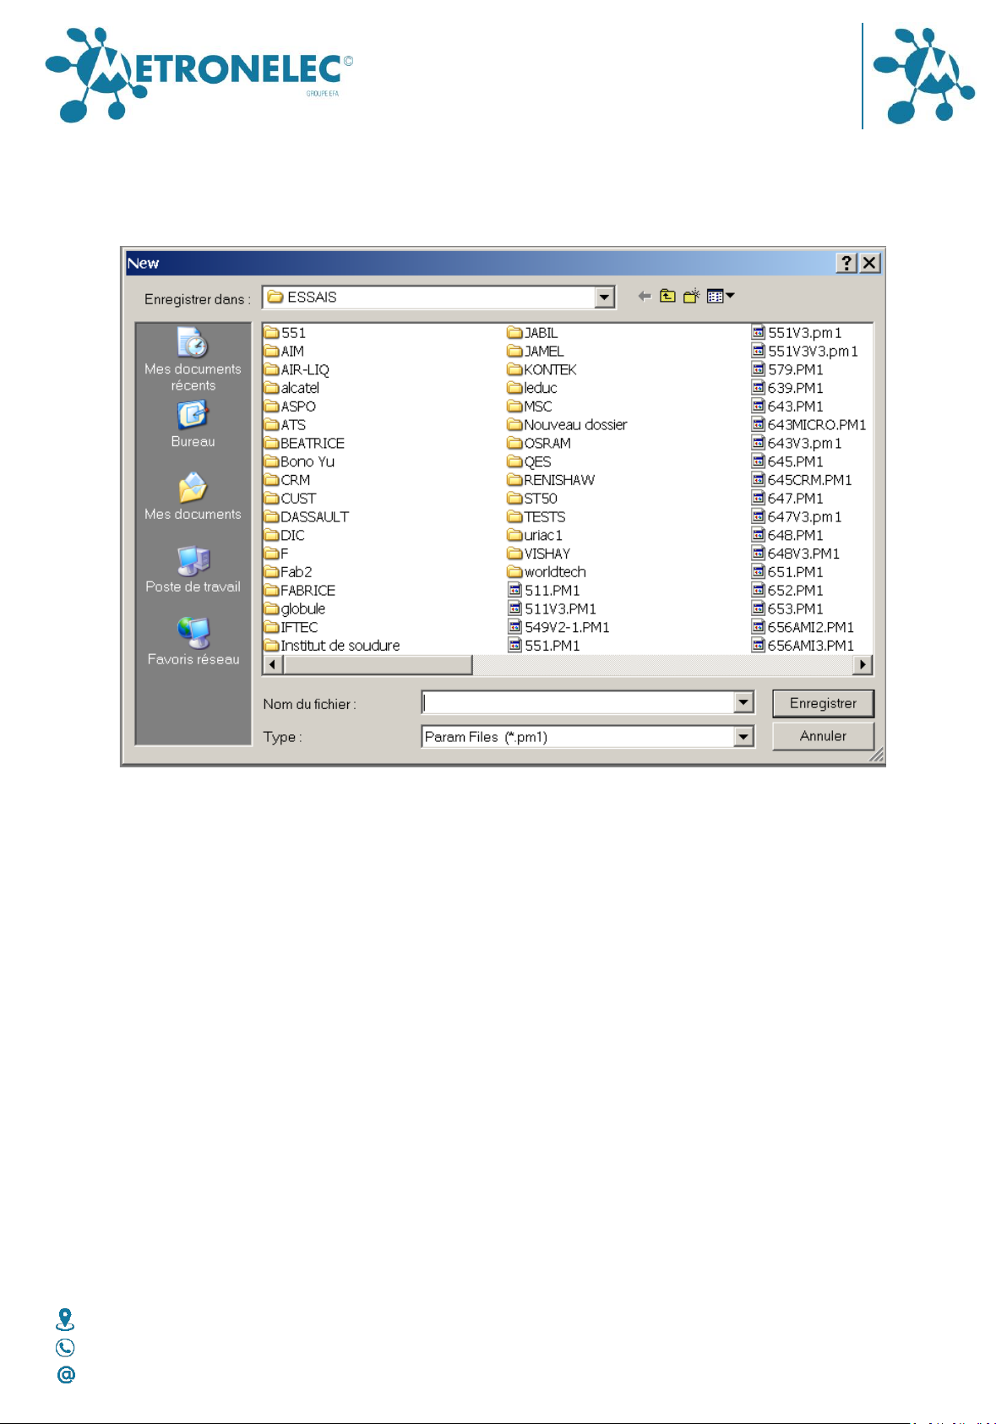Select the globule folder
This screenshot has width=1007, height=1424.
tap(295, 608)
